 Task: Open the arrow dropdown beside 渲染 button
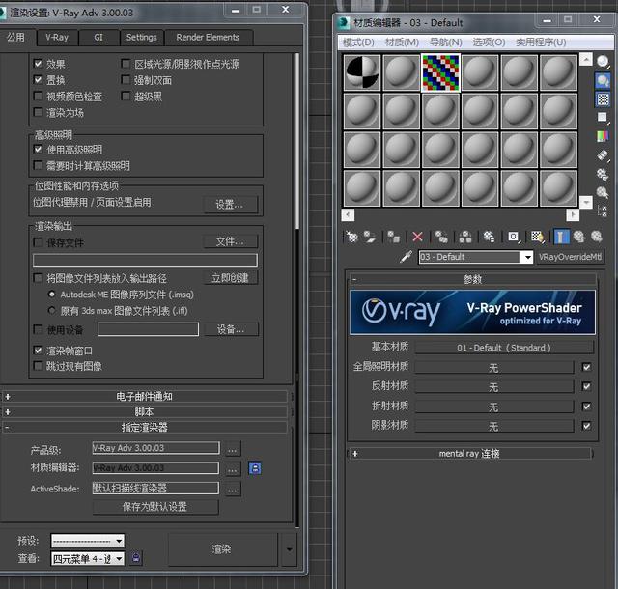(290, 549)
